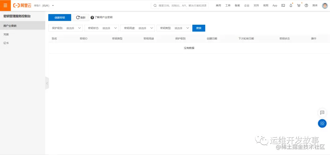
Task: Collapse the left sidebar with the arrow handle
Action: pyautogui.click(x=47, y=83)
